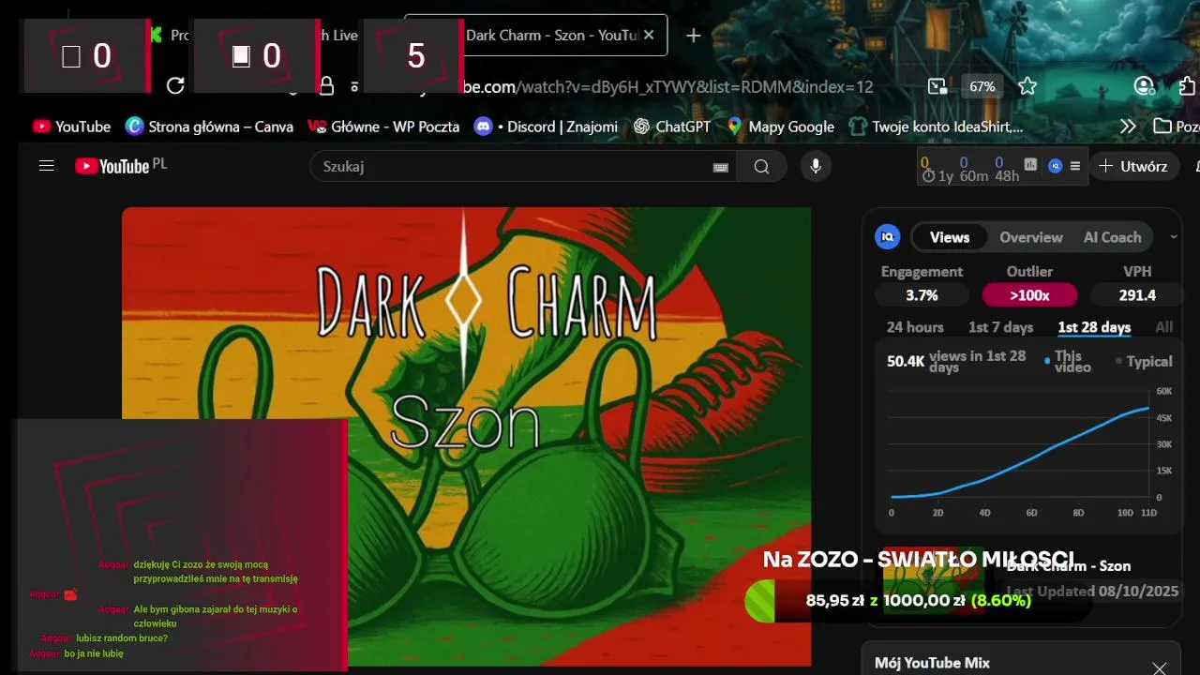The image size is (1200, 675).
Task: Open the extensions puzzle icon
Action: click(x=1187, y=86)
